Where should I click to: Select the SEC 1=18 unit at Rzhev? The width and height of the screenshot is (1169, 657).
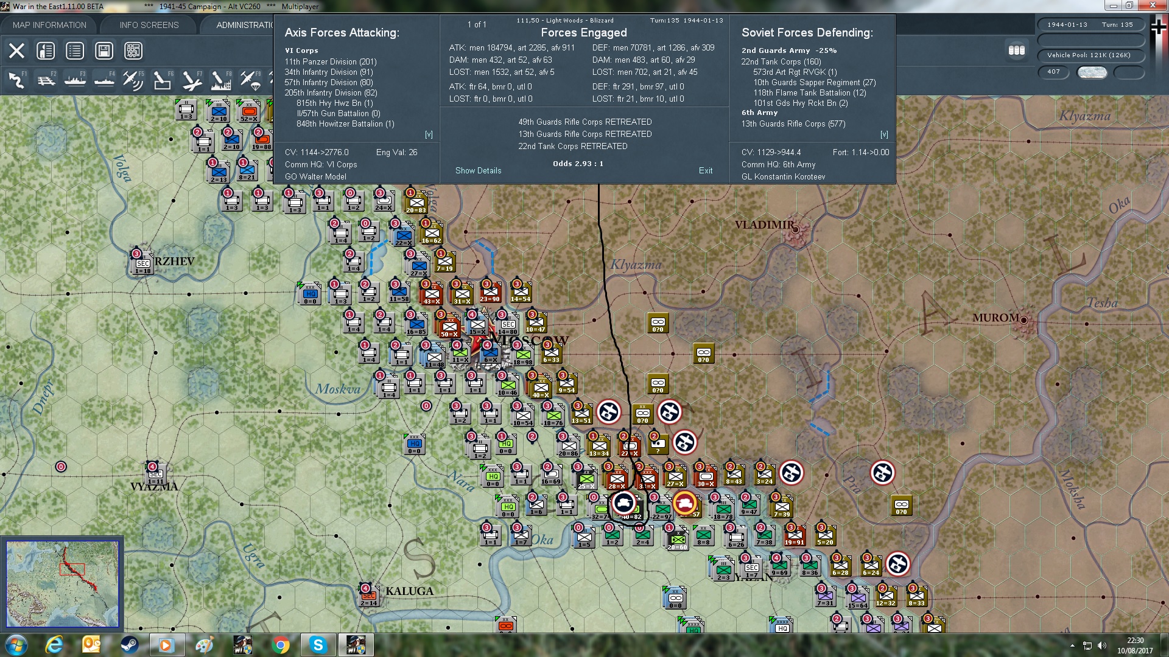(x=142, y=264)
